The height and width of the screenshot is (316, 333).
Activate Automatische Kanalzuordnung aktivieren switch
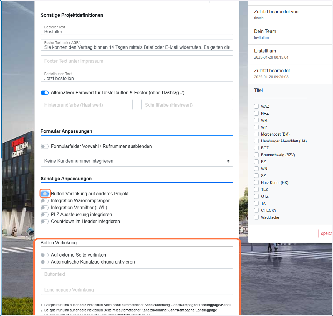[44, 262]
